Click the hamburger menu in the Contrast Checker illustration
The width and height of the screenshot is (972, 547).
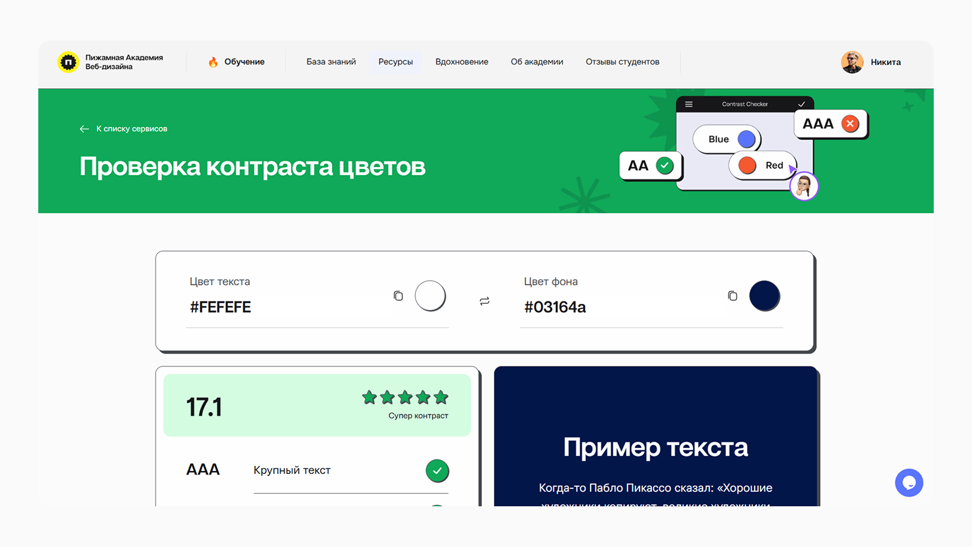688,104
